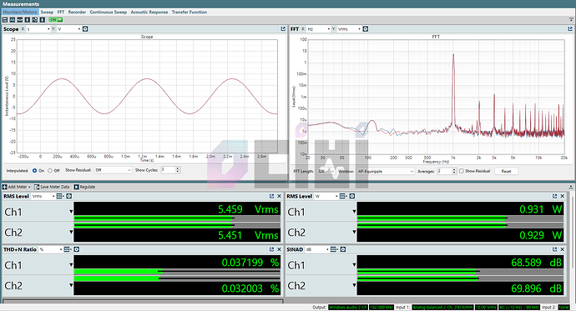
Task: Switch to Acoustic Response tab
Action: tap(149, 13)
